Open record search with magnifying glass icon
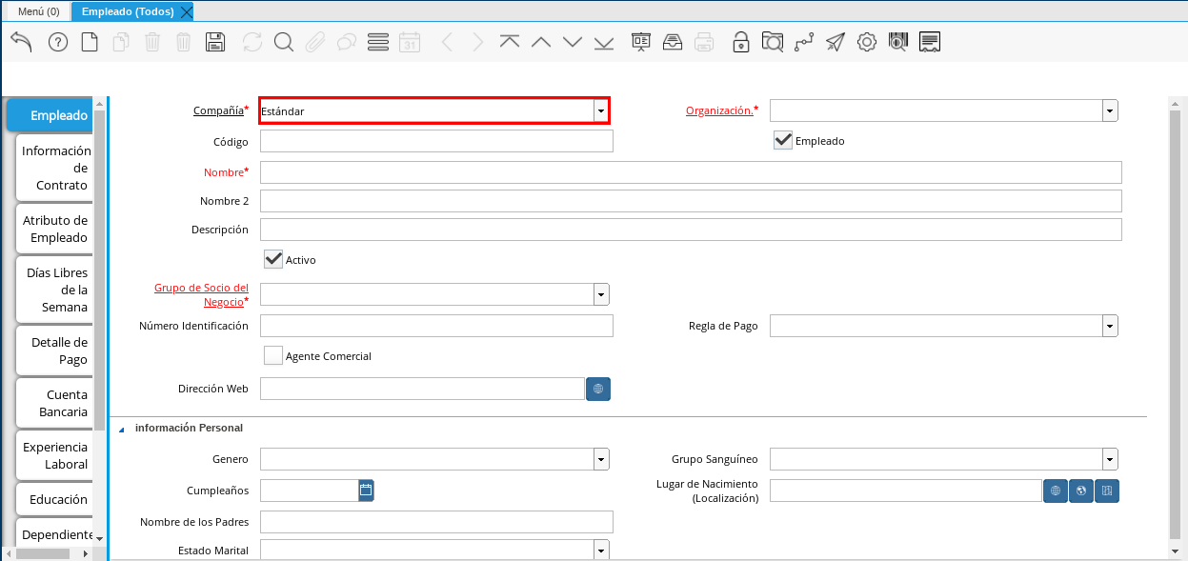Image resolution: width=1188 pixels, height=561 pixels. point(283,42)
